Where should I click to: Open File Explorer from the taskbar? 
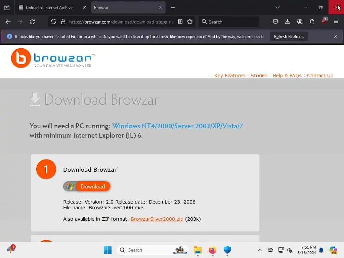[198, 250]
